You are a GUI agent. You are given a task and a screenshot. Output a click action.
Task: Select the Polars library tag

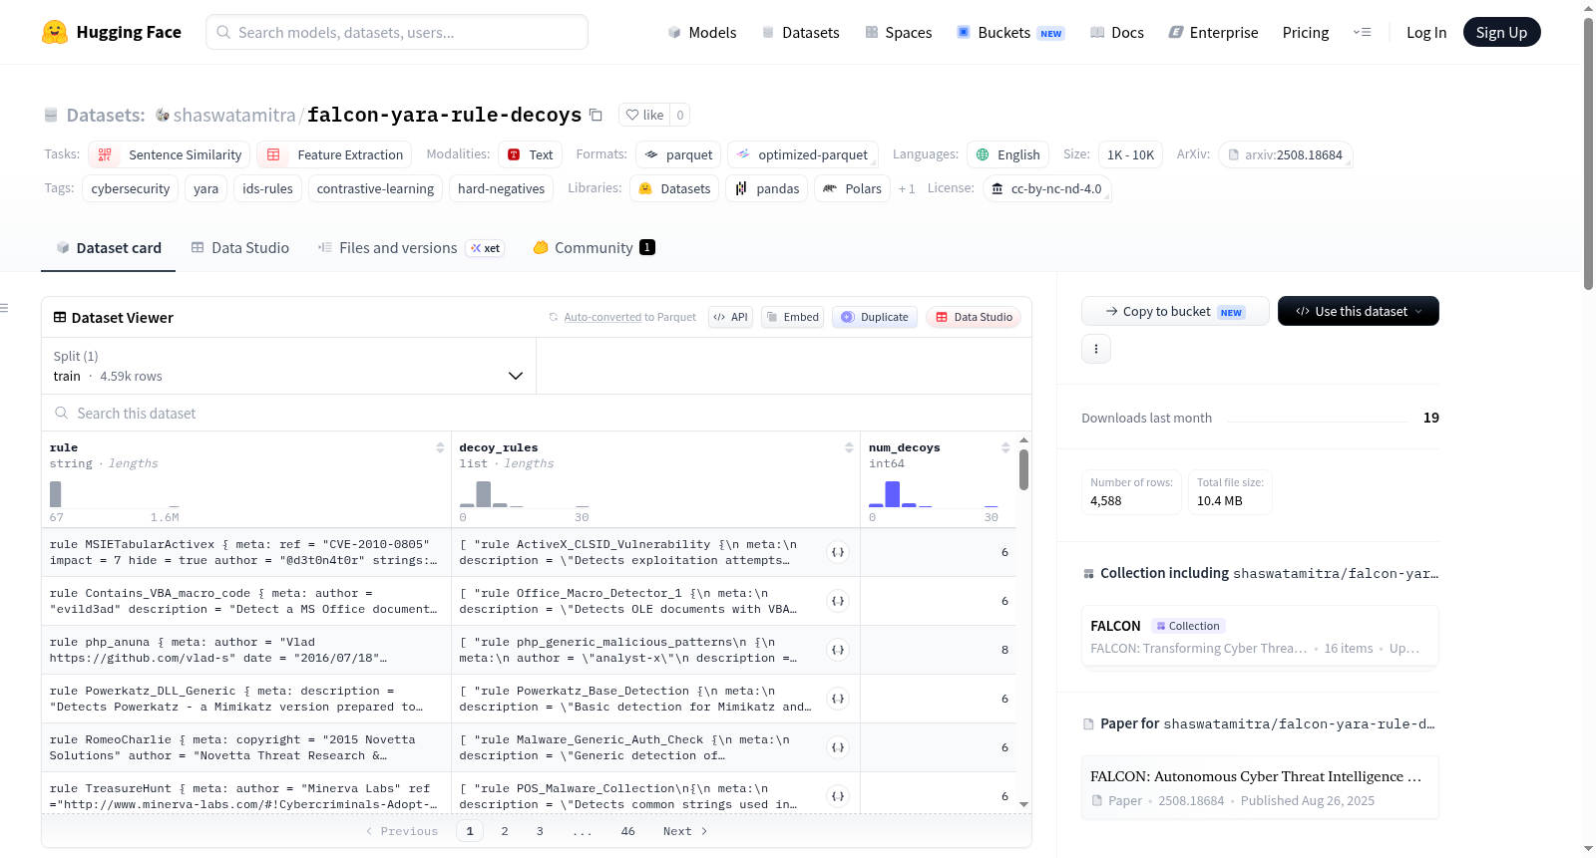coord(852,188)
